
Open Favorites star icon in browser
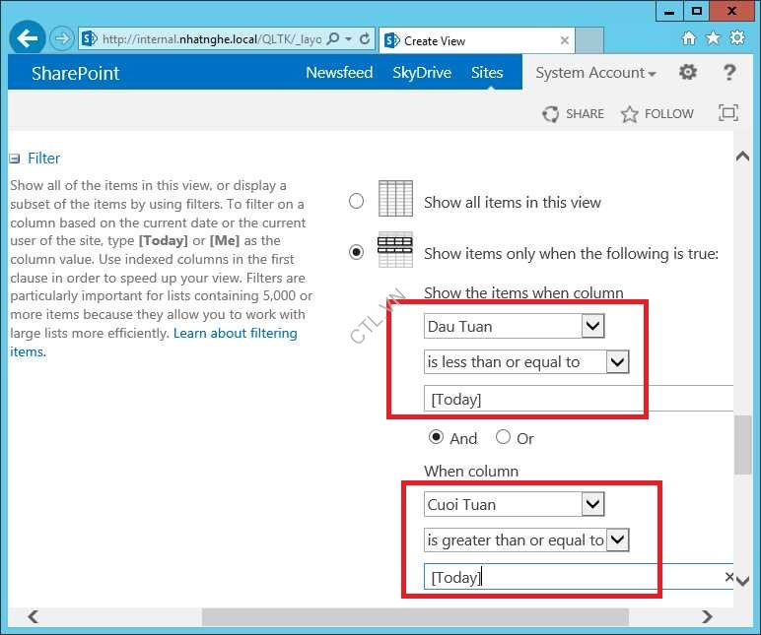713,38
